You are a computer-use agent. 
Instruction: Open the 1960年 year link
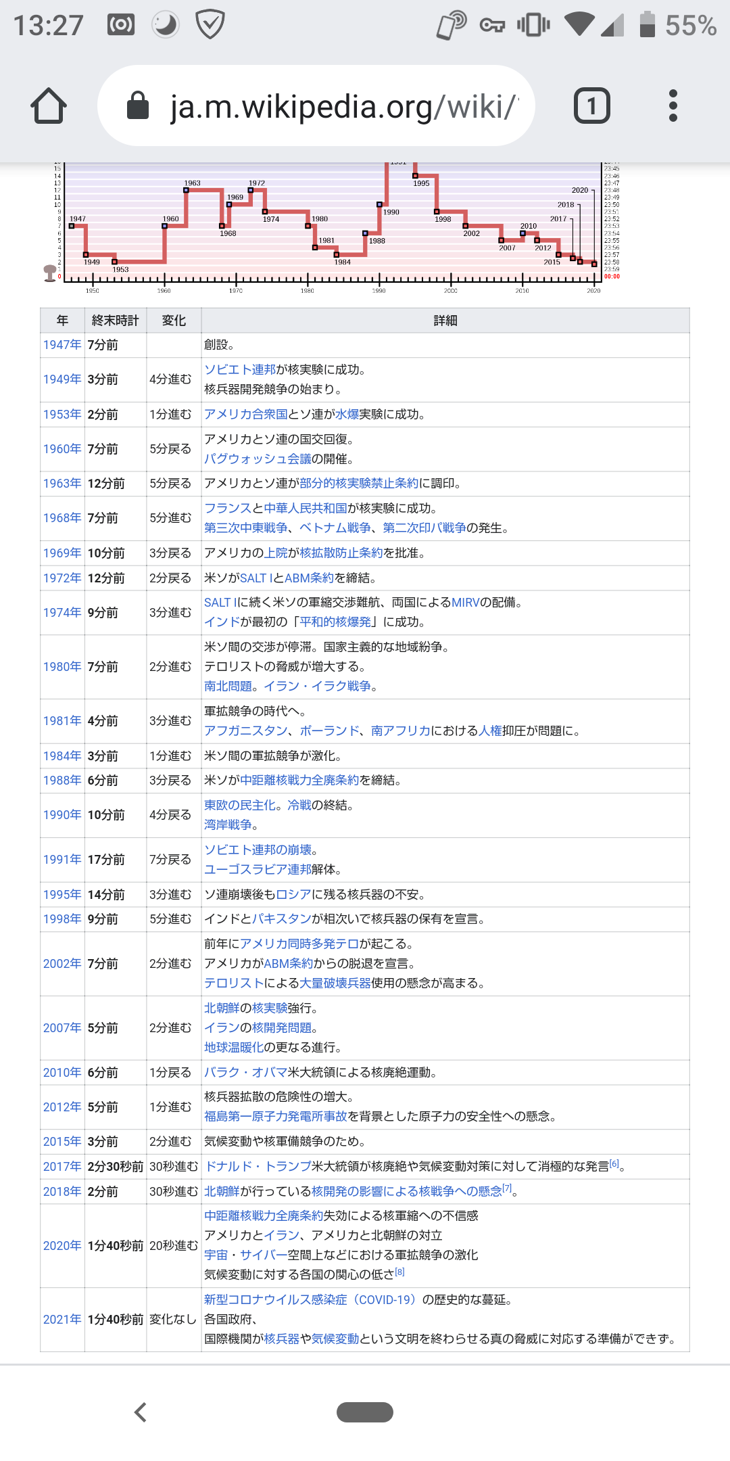click(x=62, y=449)
